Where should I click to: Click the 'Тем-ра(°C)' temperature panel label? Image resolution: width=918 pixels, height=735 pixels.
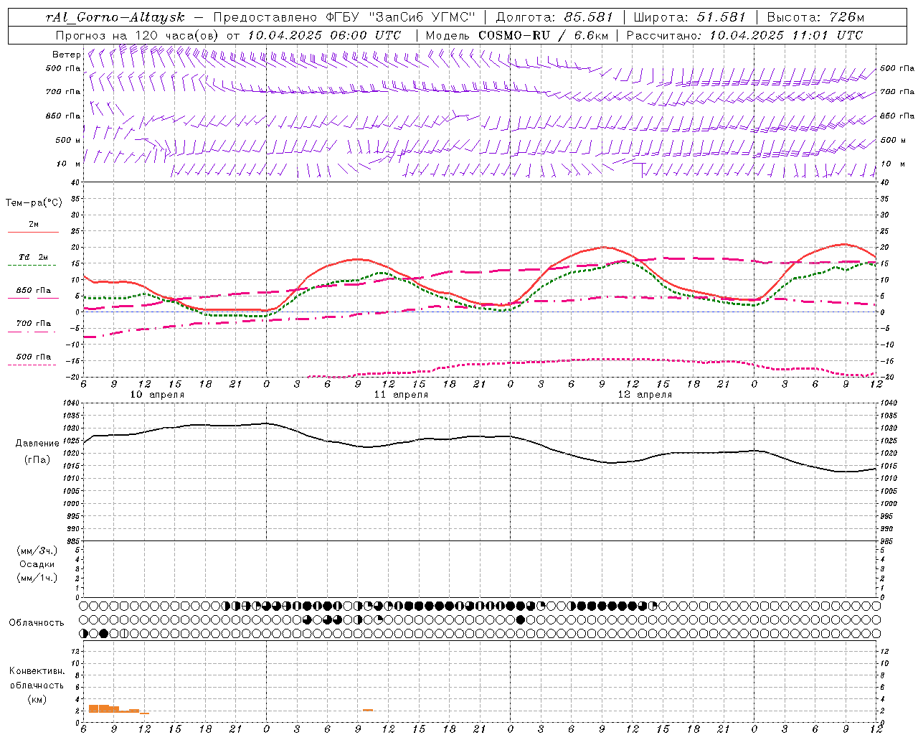point(34,203)
